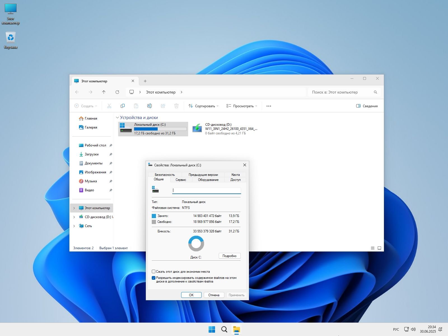Open the three-dots more options menu
Screen dimensions: 448x336
(269, 106)
